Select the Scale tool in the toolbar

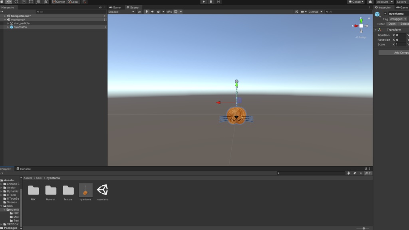24,2
